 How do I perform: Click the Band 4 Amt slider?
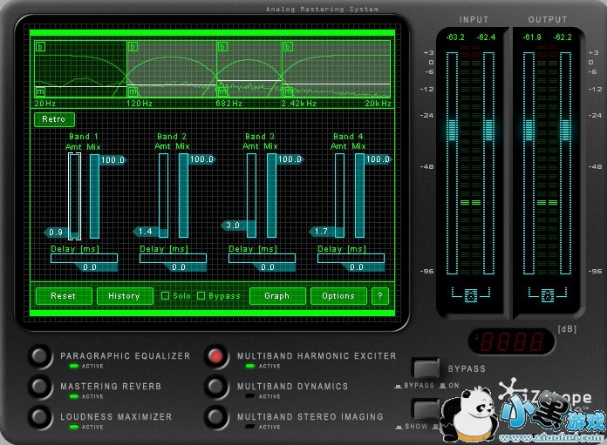coord(339,195)
